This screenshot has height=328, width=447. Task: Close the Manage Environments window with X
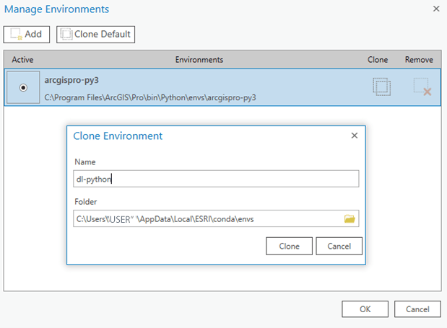click(x=435, y=9)
